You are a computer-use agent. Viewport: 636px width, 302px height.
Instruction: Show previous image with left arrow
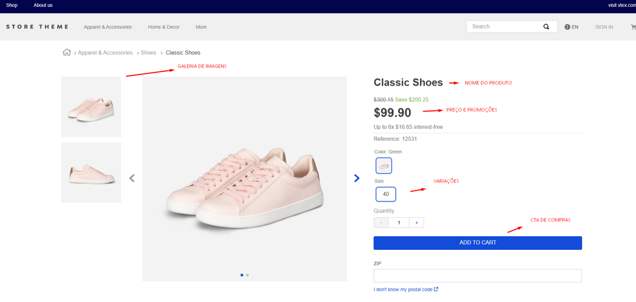(x=132, y=179)
